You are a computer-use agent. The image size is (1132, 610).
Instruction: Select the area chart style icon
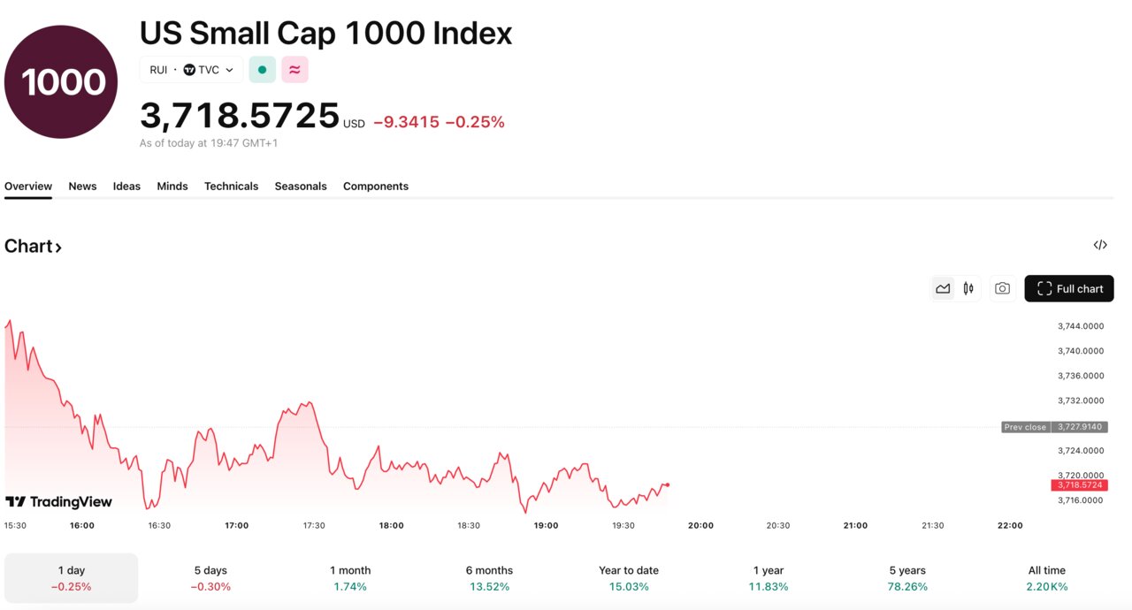coord(943,288)
